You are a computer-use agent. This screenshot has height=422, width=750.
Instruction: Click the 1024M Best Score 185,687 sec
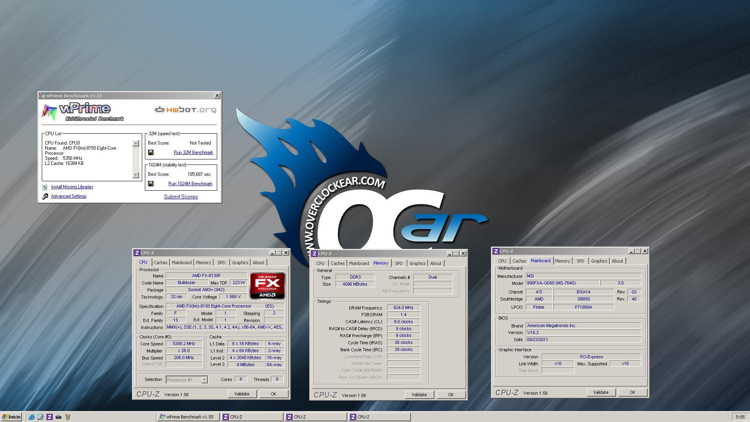[x=199, y=174]
